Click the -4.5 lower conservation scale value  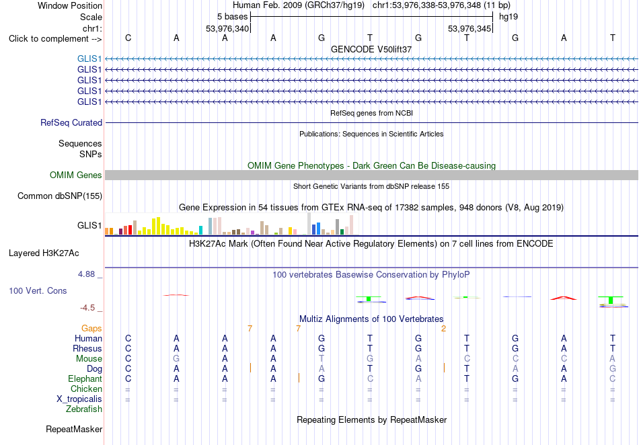pyautogui.click(x=87, y=308)
